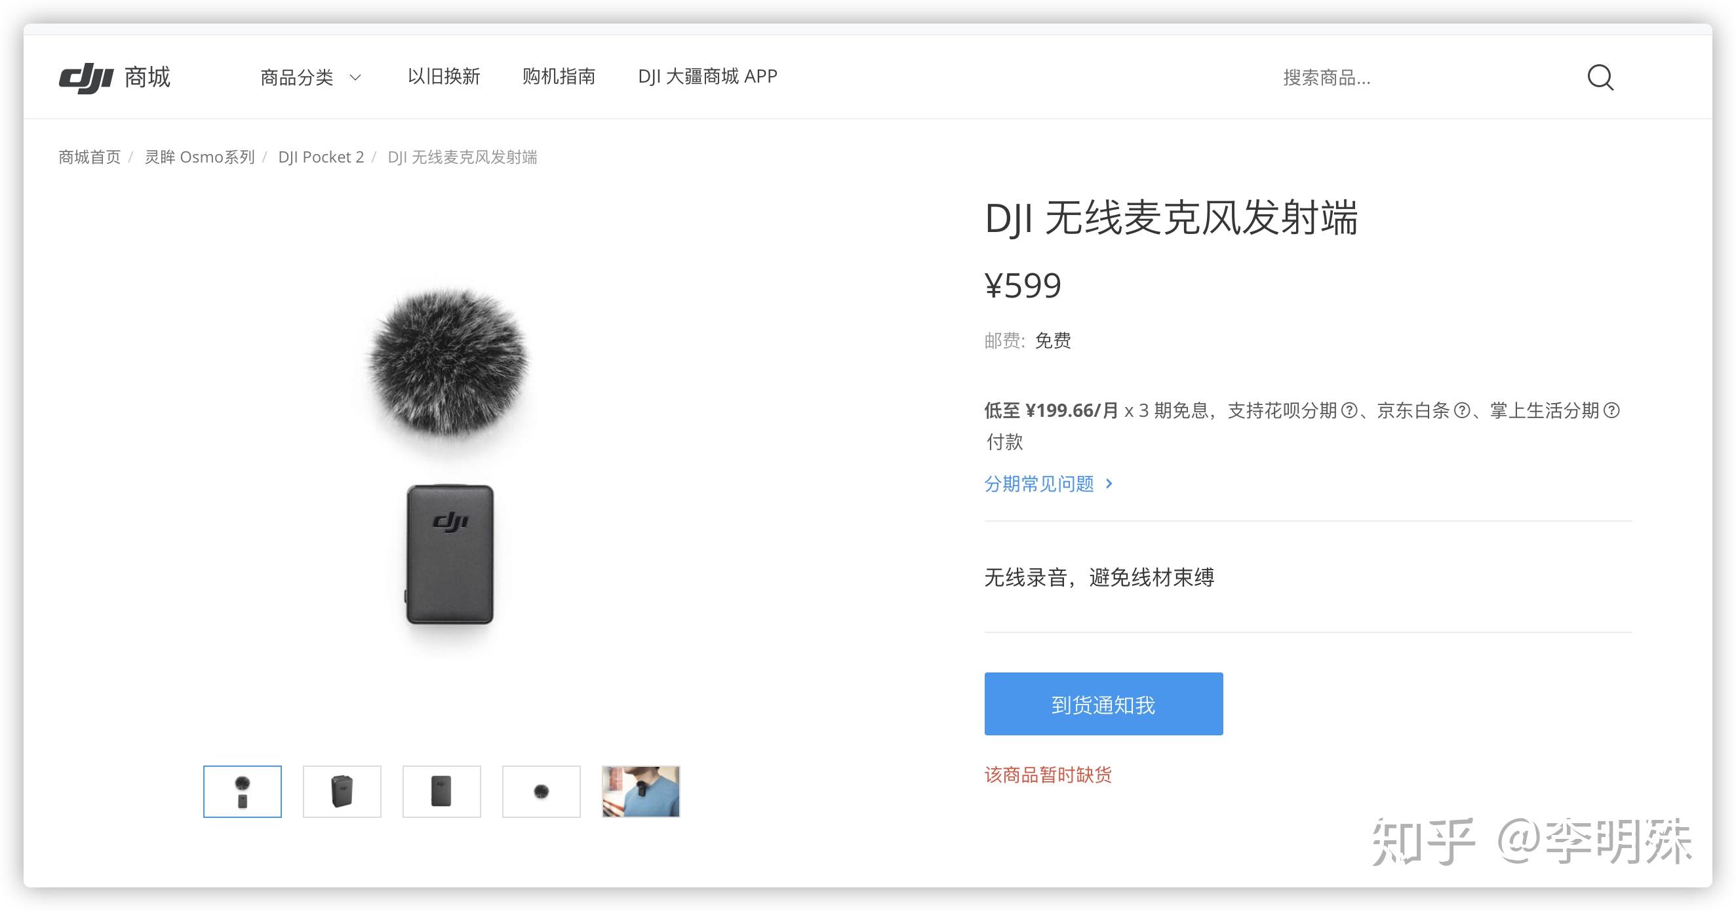Open DJI Pocket 2 breadcrumb link
The width and height of the screenshot is (1736, 911).
(x=321, y=157)
